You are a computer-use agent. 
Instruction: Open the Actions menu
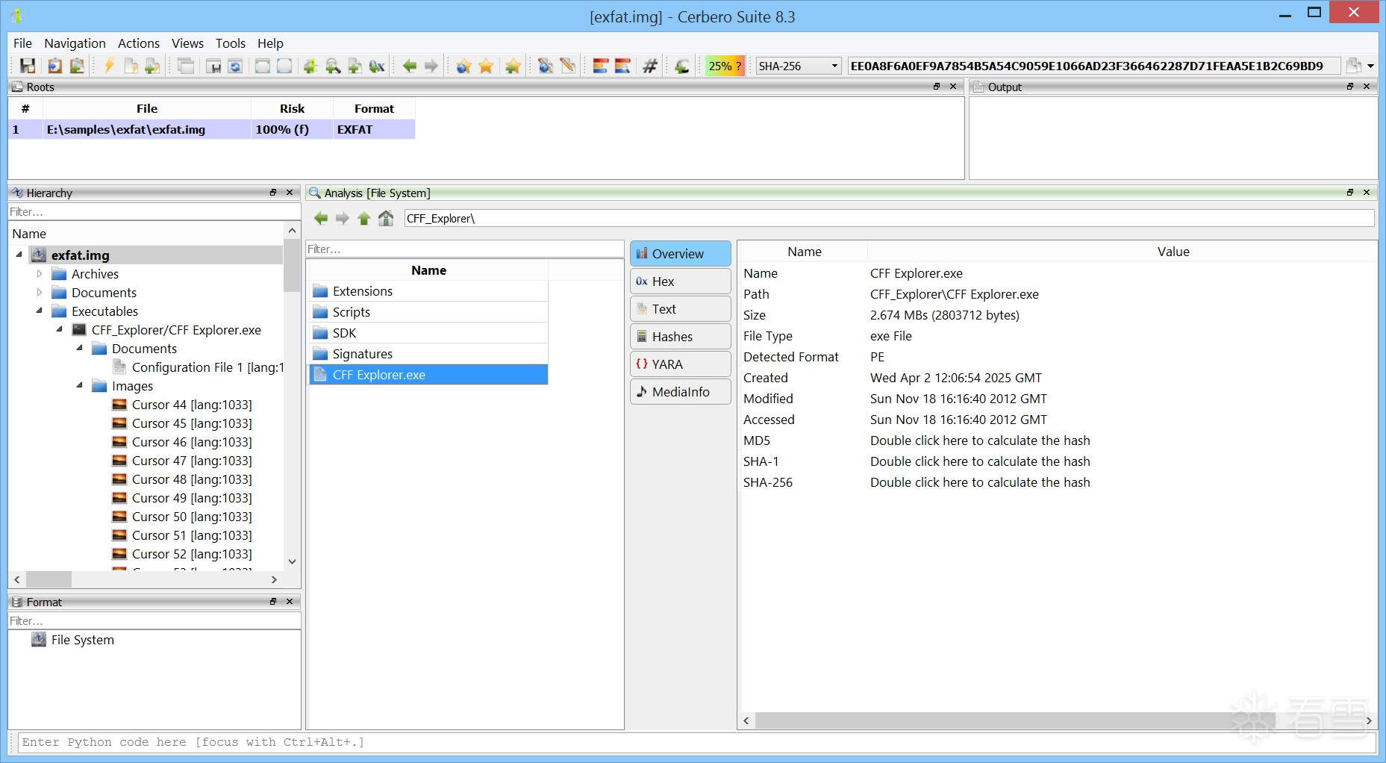pyautogui.click(x=139, y=43)
